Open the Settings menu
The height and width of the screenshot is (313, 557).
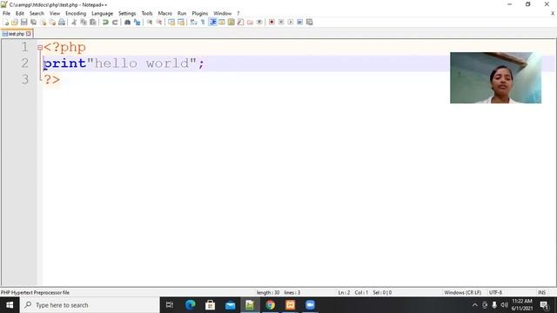(127, 14)
